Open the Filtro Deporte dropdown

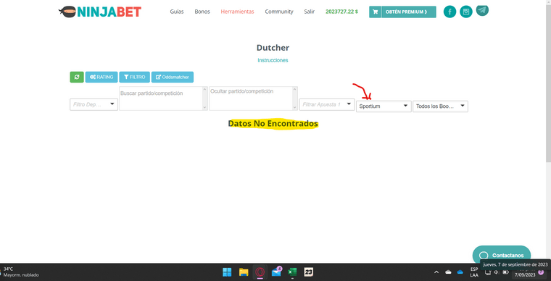click(x=94, y=104)
